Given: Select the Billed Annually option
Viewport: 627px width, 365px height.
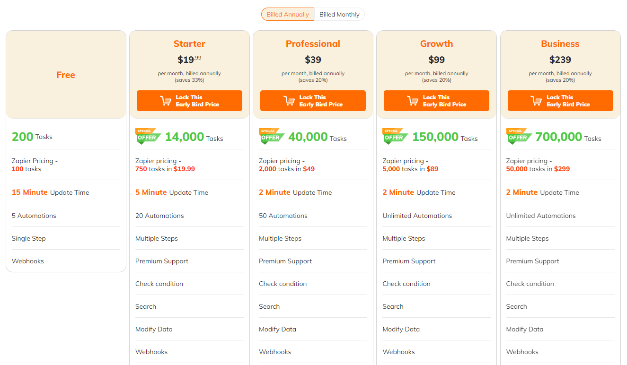Looking at the screenshot, I should pos(288,15).
